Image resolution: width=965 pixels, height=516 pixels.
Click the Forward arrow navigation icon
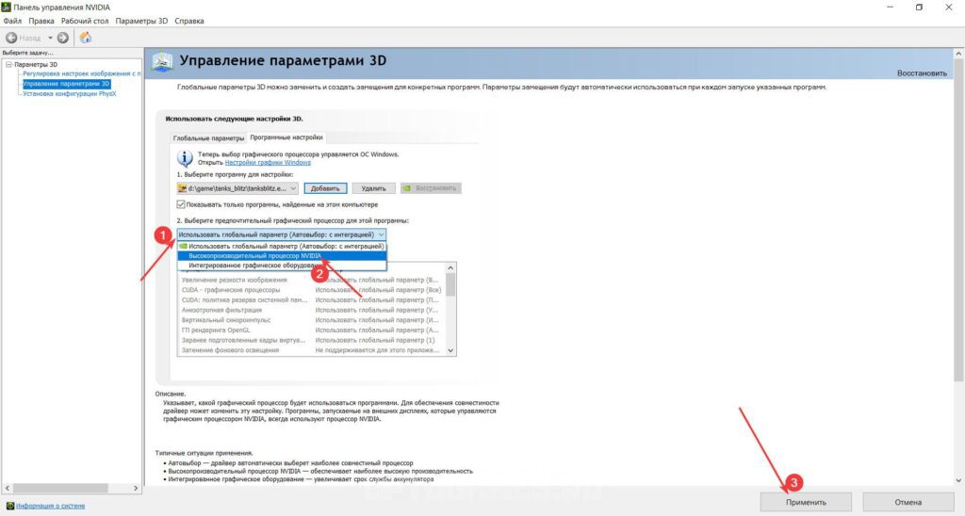click(x=63, y=38)
